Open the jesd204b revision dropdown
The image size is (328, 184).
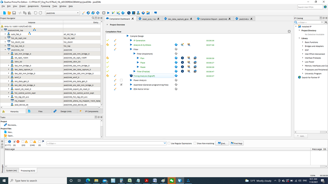tap(78, 13)
